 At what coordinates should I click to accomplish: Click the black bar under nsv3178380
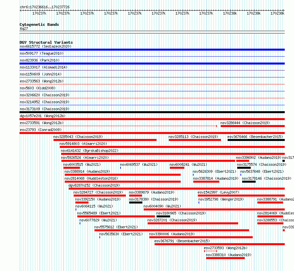(135, 203)
